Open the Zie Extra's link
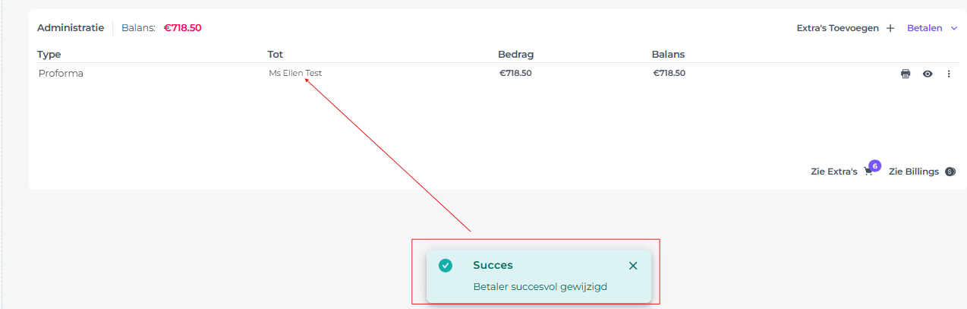 (x=834, y=172)
